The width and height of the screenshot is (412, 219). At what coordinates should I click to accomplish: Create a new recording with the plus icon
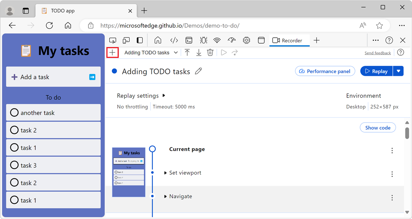coord(112,52)
